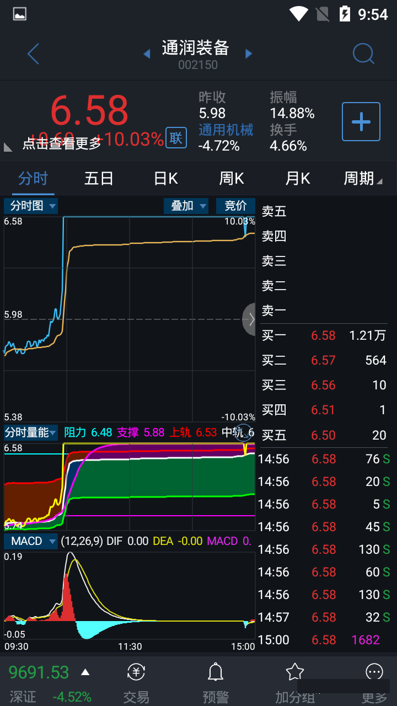Tap the current price 6.58

coord(89,110)
